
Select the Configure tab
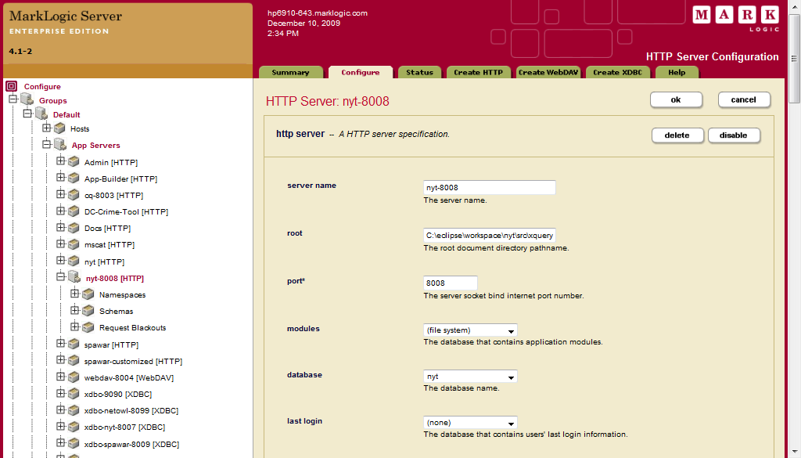point(360,72)
